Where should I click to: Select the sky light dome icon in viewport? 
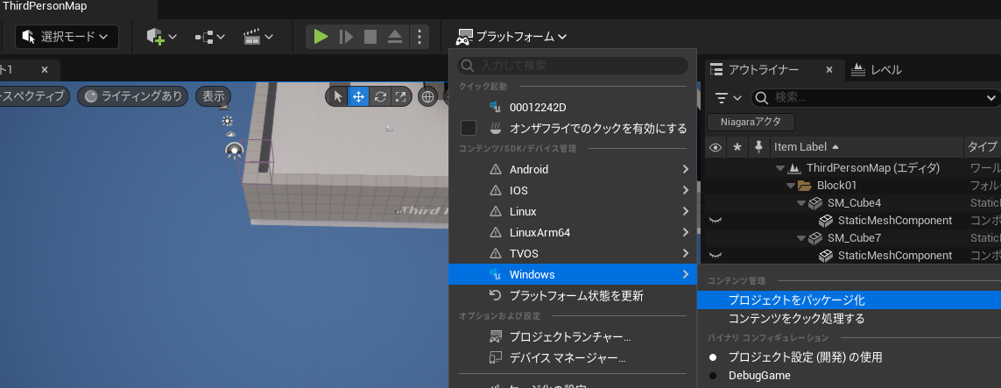click(231, 135)
